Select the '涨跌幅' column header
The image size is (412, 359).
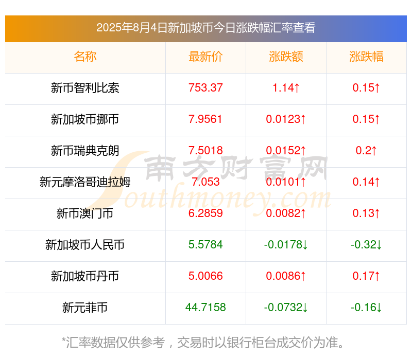[x=366, y=57]
